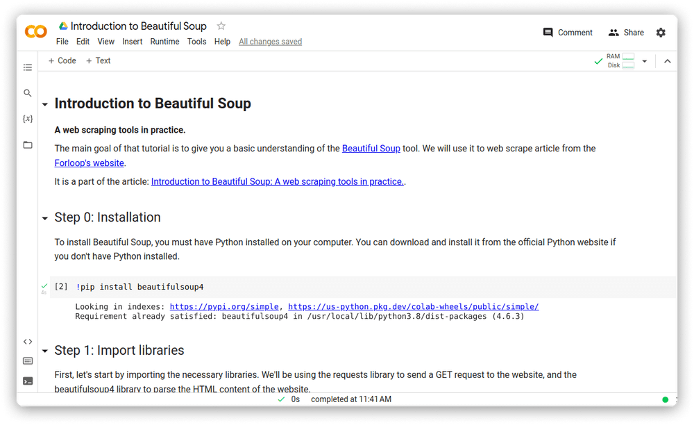Follow the Beautiful Soup hyperlink

point(371,148)
